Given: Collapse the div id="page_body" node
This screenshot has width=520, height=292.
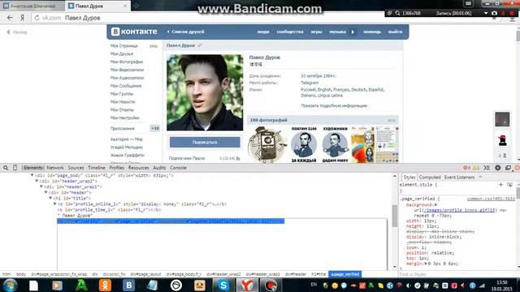Looking at the screenshot, I should tap(32, 175).
